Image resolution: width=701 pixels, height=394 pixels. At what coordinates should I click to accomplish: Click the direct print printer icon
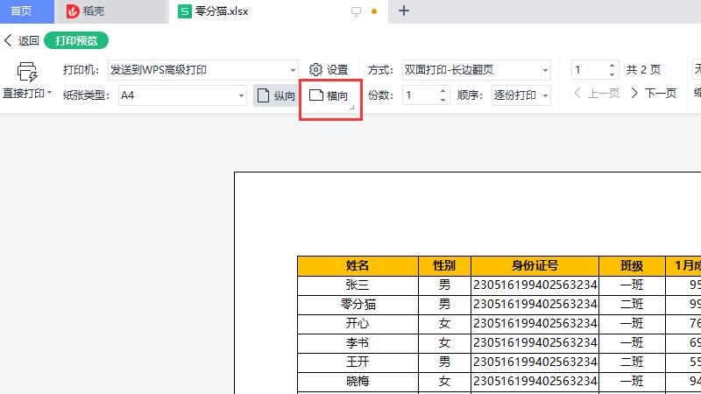[x=26, y=72]
